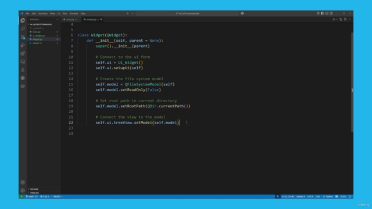This screenshot has width=372, height=209.
Task: Open the File menu
Action: point(27,13)
